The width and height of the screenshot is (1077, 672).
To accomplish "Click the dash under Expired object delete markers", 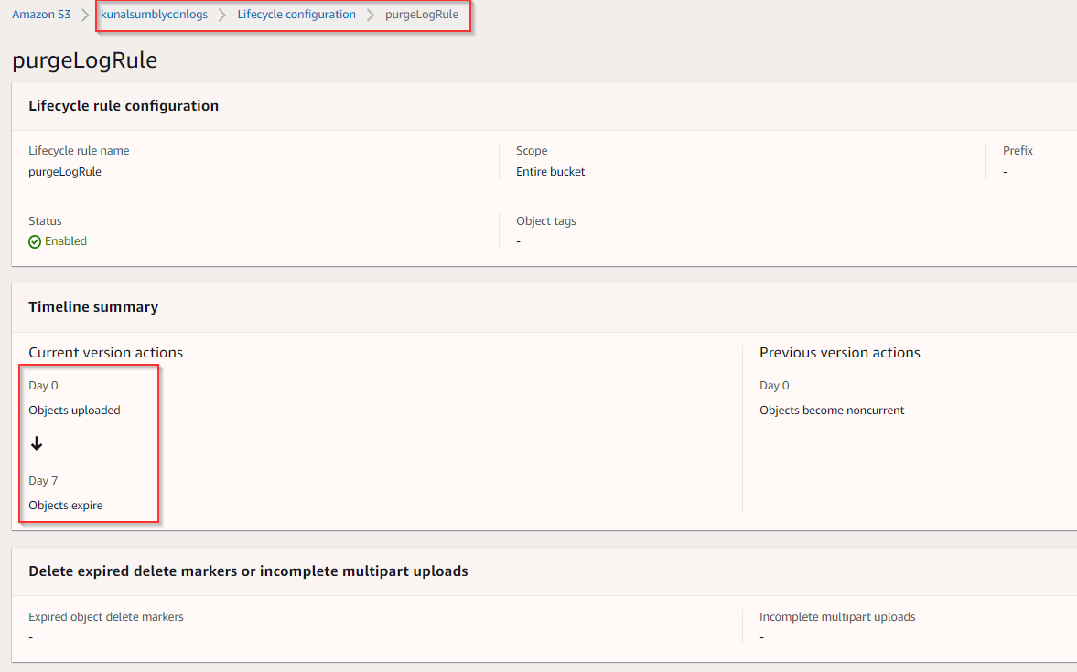I will 30,636.
